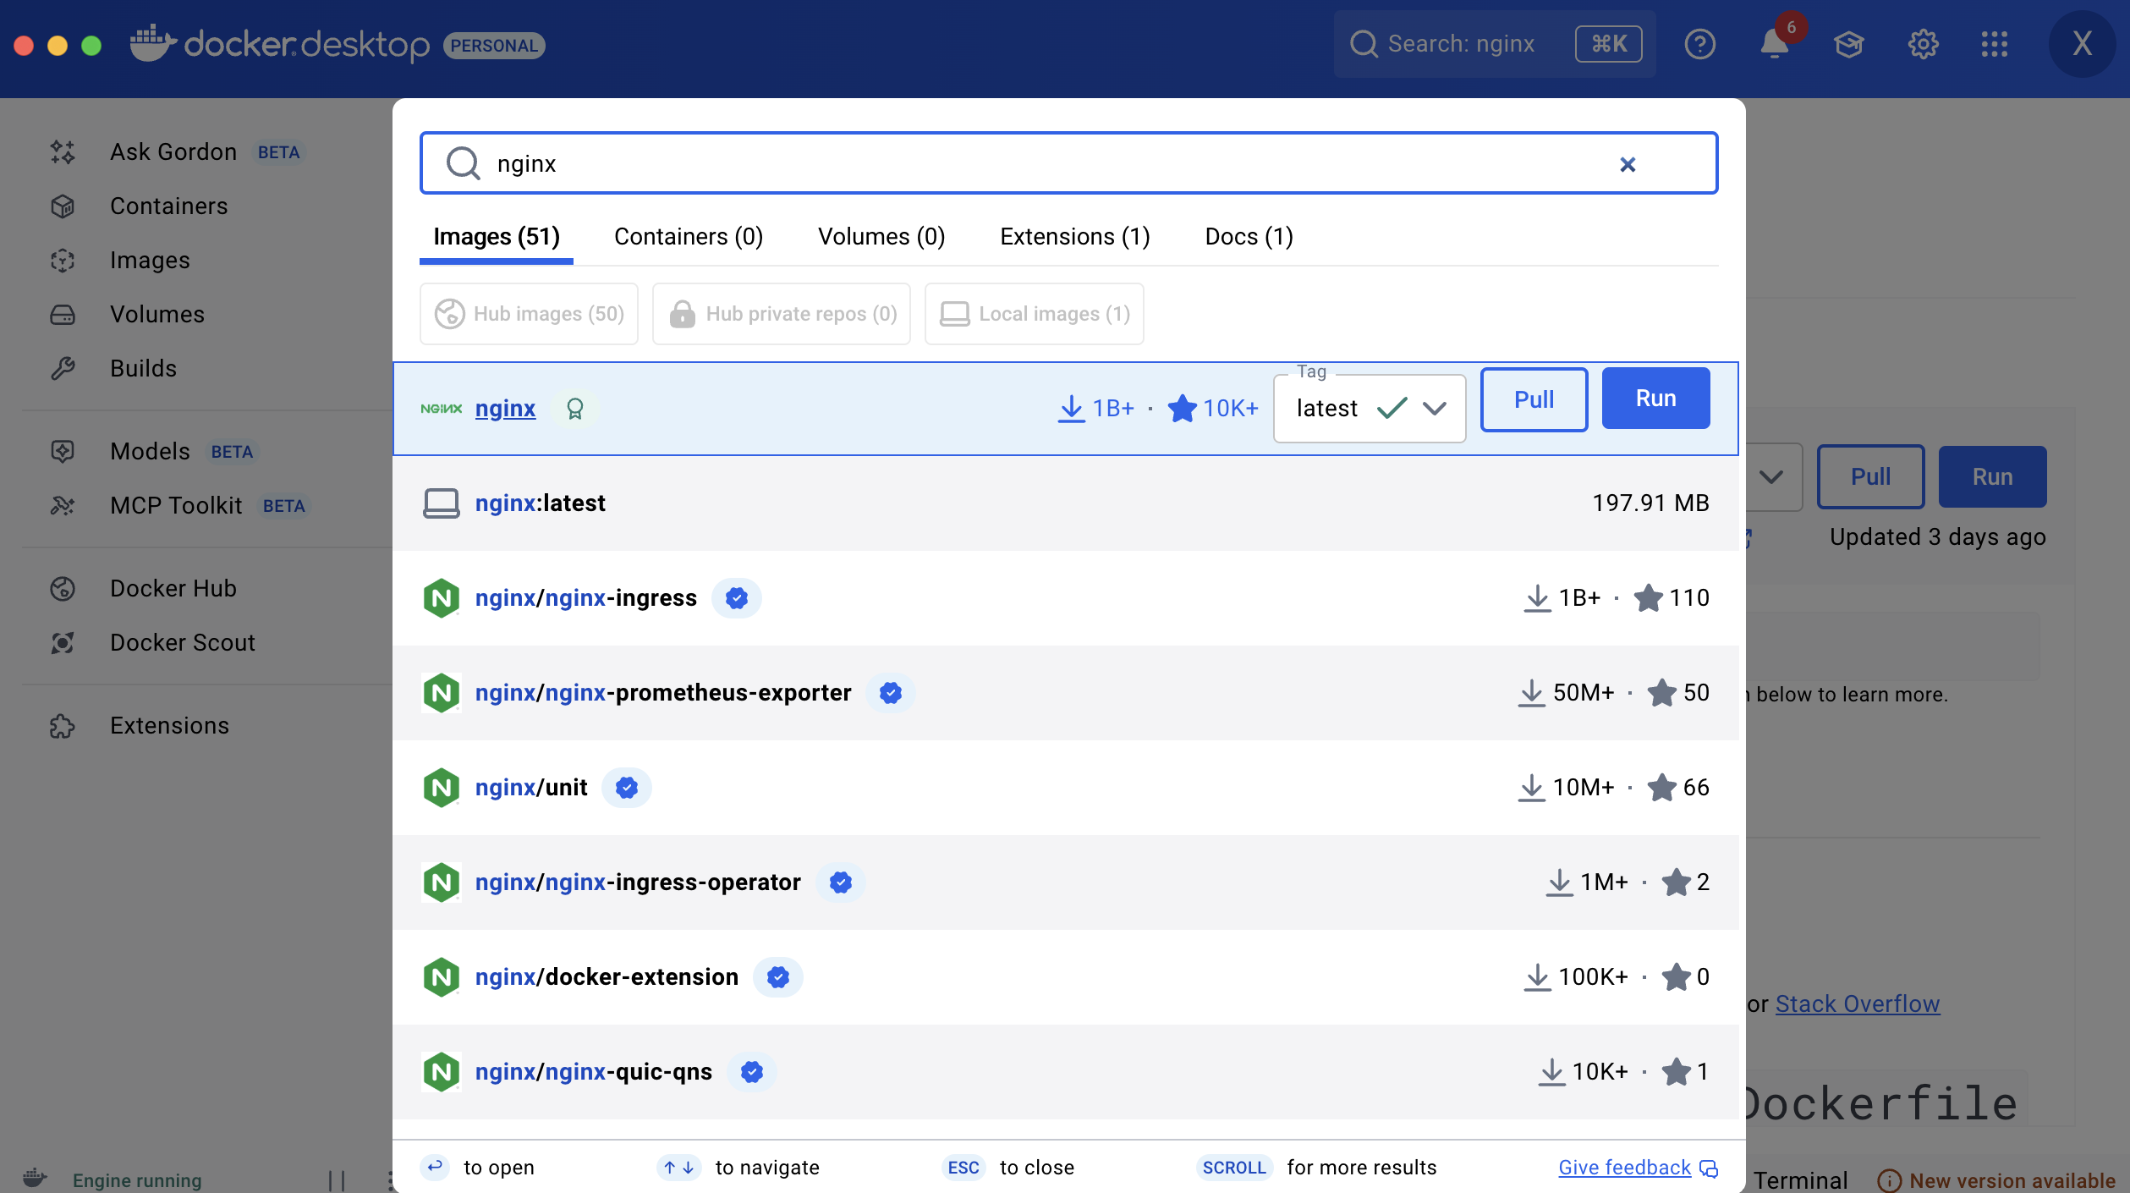Open the Stack Overflow link

pos(1857,1004)
